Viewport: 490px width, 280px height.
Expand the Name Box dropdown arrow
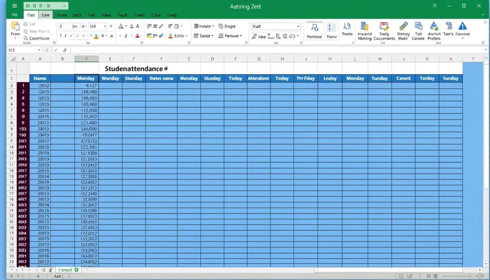[x=39, y=50]
